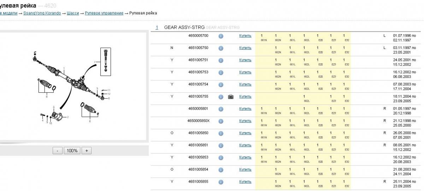
Task: Click position number 1 link in header
Action: coord(157,27)
